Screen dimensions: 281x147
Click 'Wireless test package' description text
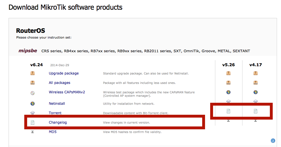click(x=149, y=94)
